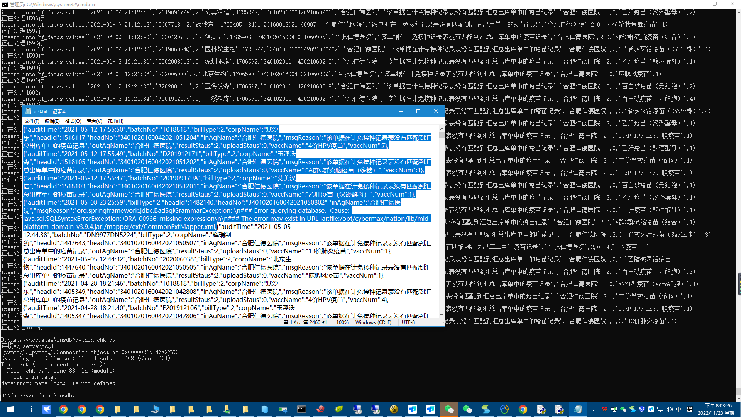
Task: Open the green ticket app on taskbar
Action: [x=338, y=409]
